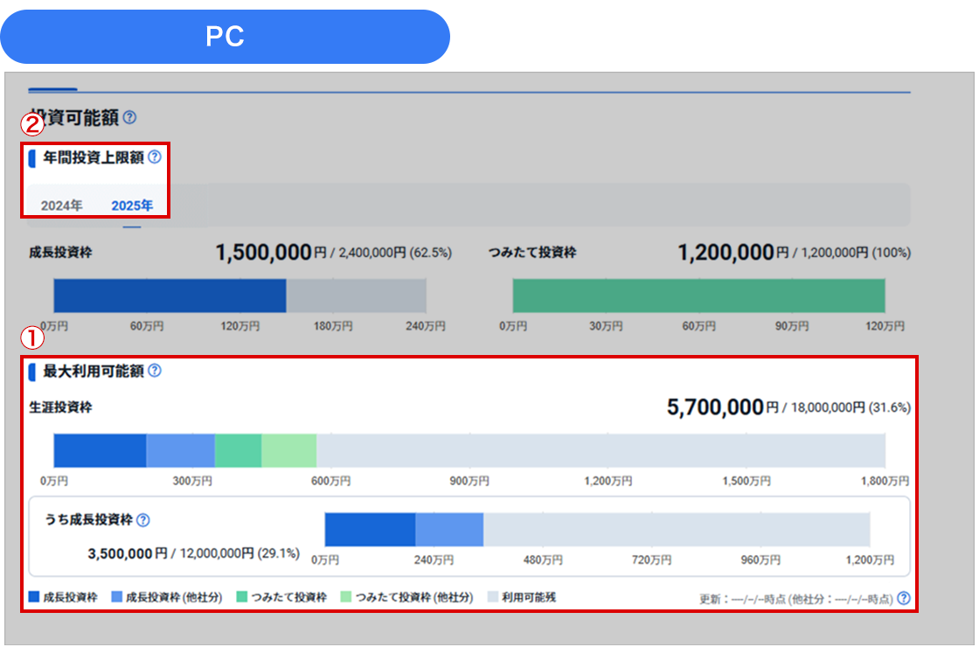979x654 pixels.
Task: Click the help icon next to 投資可能額
Action: tap(129, 116)
